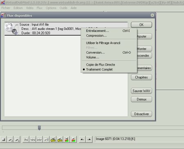This screenshot has height=149, width=184.
Task: Click the Monter button
Action: pyautogui.click(x=144, y=49)
